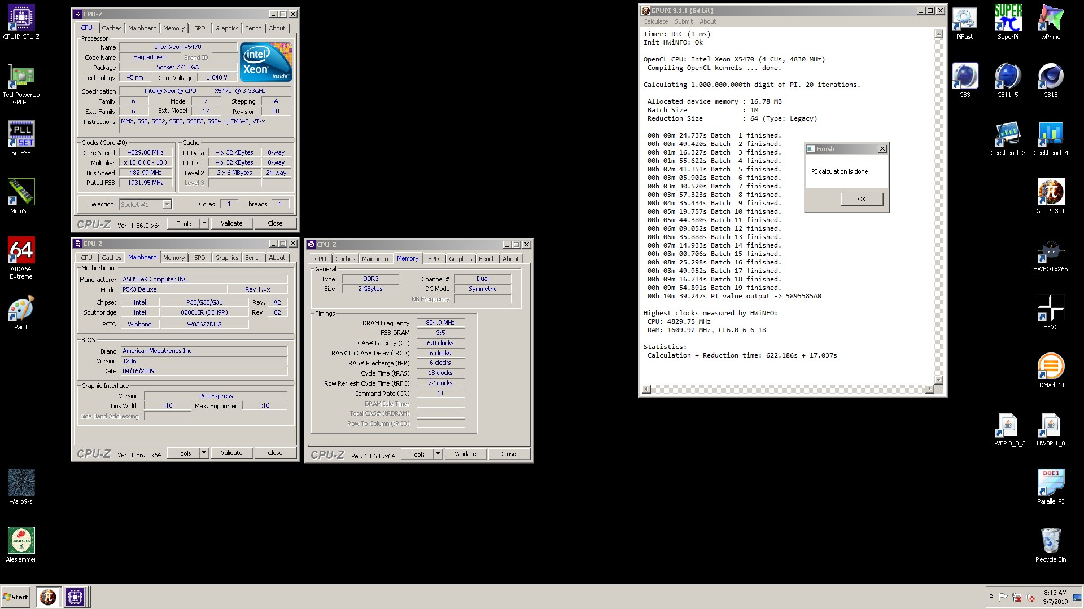Screen dimensions: 1084x609
Task: Open the PiFast desktop shortcut
Action: [x=964, y=23]
